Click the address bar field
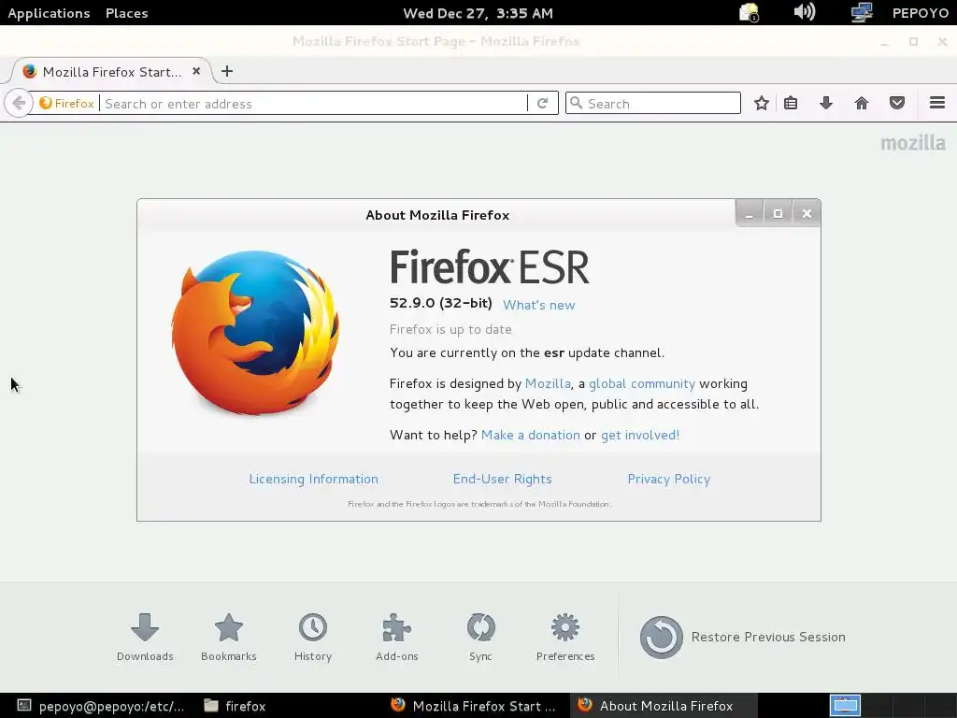The height and width of the screenshot is (718, 957). click(x=314, y=103)
